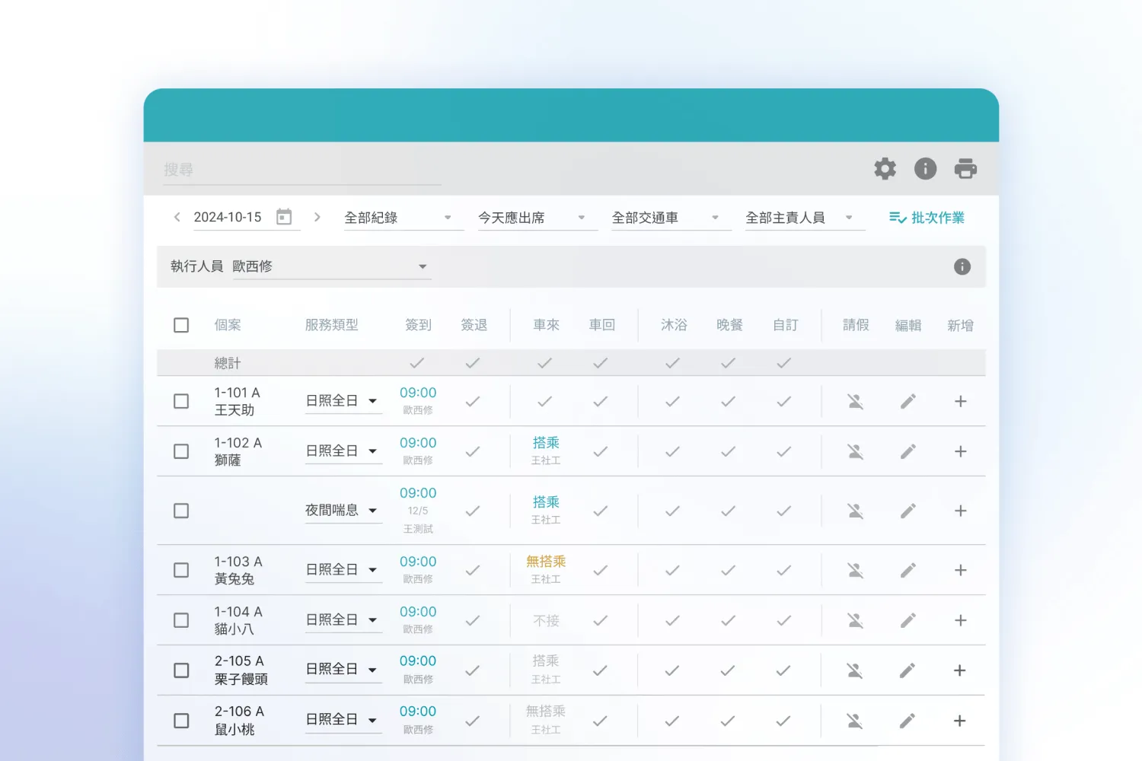This screenshot has width=1142, height=761.
Task: Click the 簽退 check for 王天助
Action: (x=473, y=401)
